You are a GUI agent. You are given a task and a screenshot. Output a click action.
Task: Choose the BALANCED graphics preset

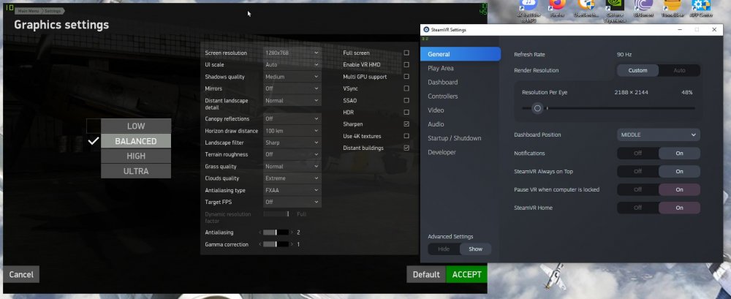click(136, 141)
